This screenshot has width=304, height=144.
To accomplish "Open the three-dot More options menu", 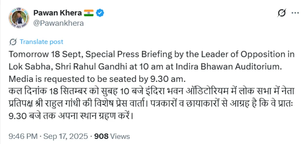I will (295, 13).
